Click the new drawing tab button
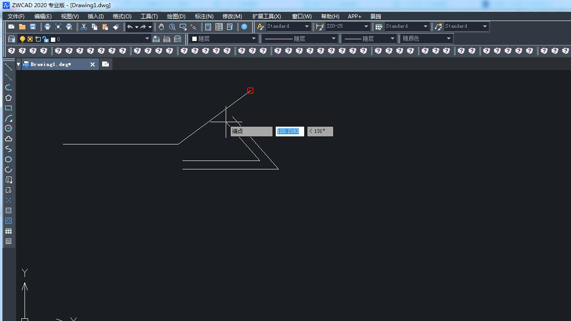The width and height of the screenshot is (571, 321). click(x=105, y=64)
